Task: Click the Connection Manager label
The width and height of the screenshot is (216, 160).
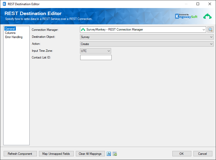Action: (x=45, y=30)
